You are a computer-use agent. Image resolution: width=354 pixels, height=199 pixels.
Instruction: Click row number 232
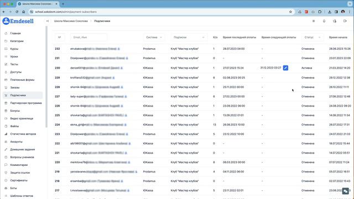coord(58,49)
